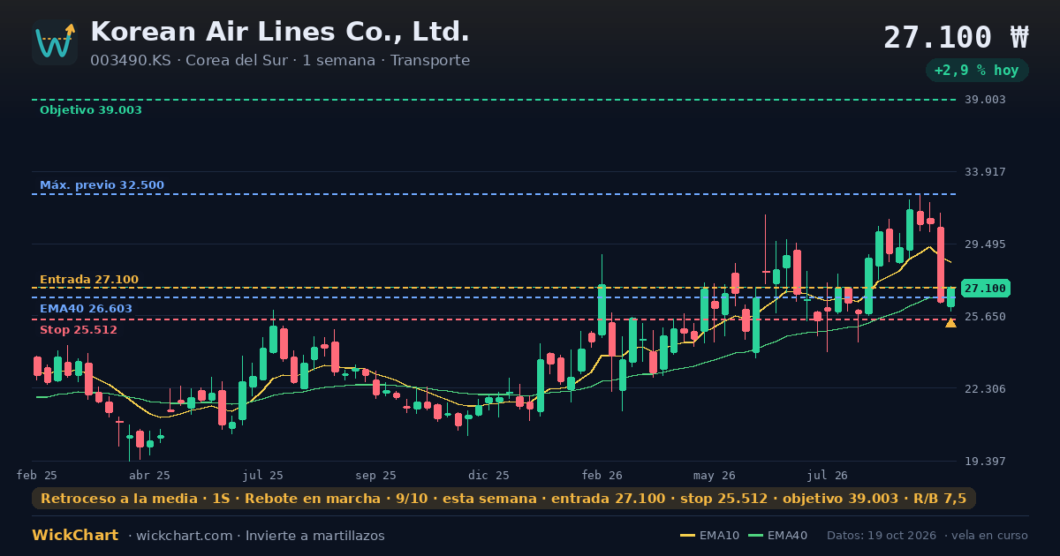Click the feb 25 date axis label
The width and height of the screenshot is (1060, 556).
[37, 476]
